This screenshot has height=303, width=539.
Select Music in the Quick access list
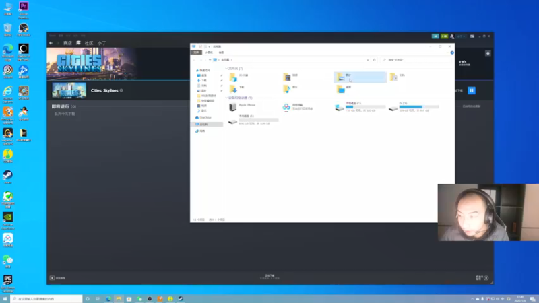click(202, 110)
